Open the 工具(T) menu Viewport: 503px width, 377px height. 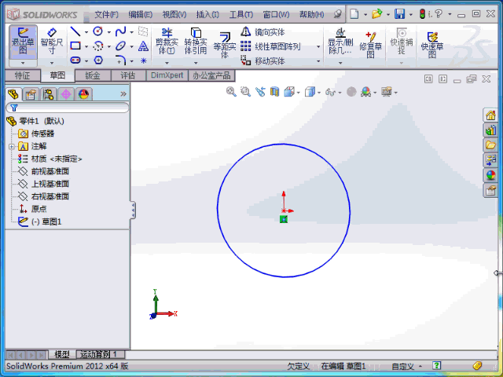click(x=241, y=14)
